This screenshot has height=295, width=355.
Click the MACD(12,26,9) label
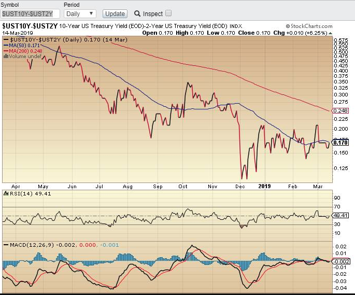tap(32, 245)
